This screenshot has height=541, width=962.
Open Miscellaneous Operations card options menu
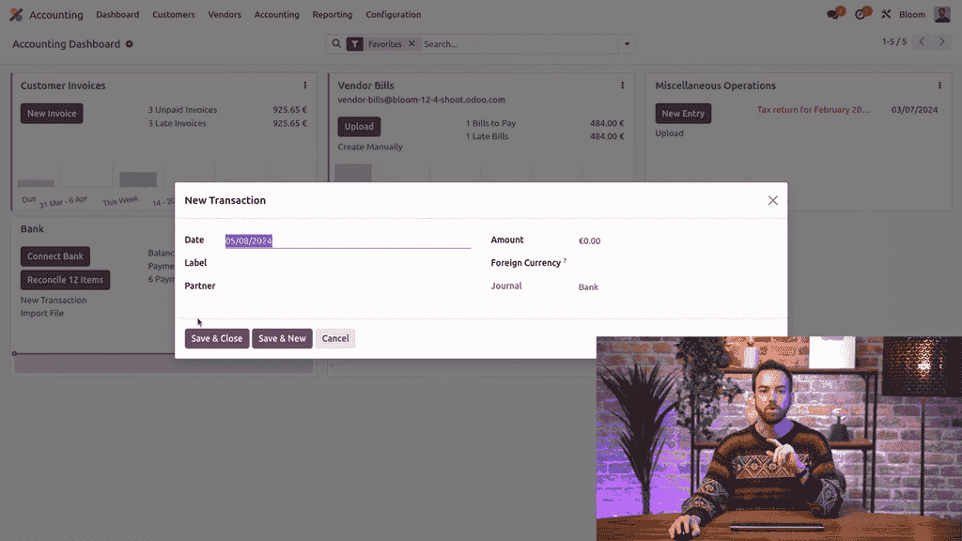(939, 85)
